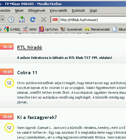
Task: Open the downloads toolbar icon
Action: tap(22, 20)
